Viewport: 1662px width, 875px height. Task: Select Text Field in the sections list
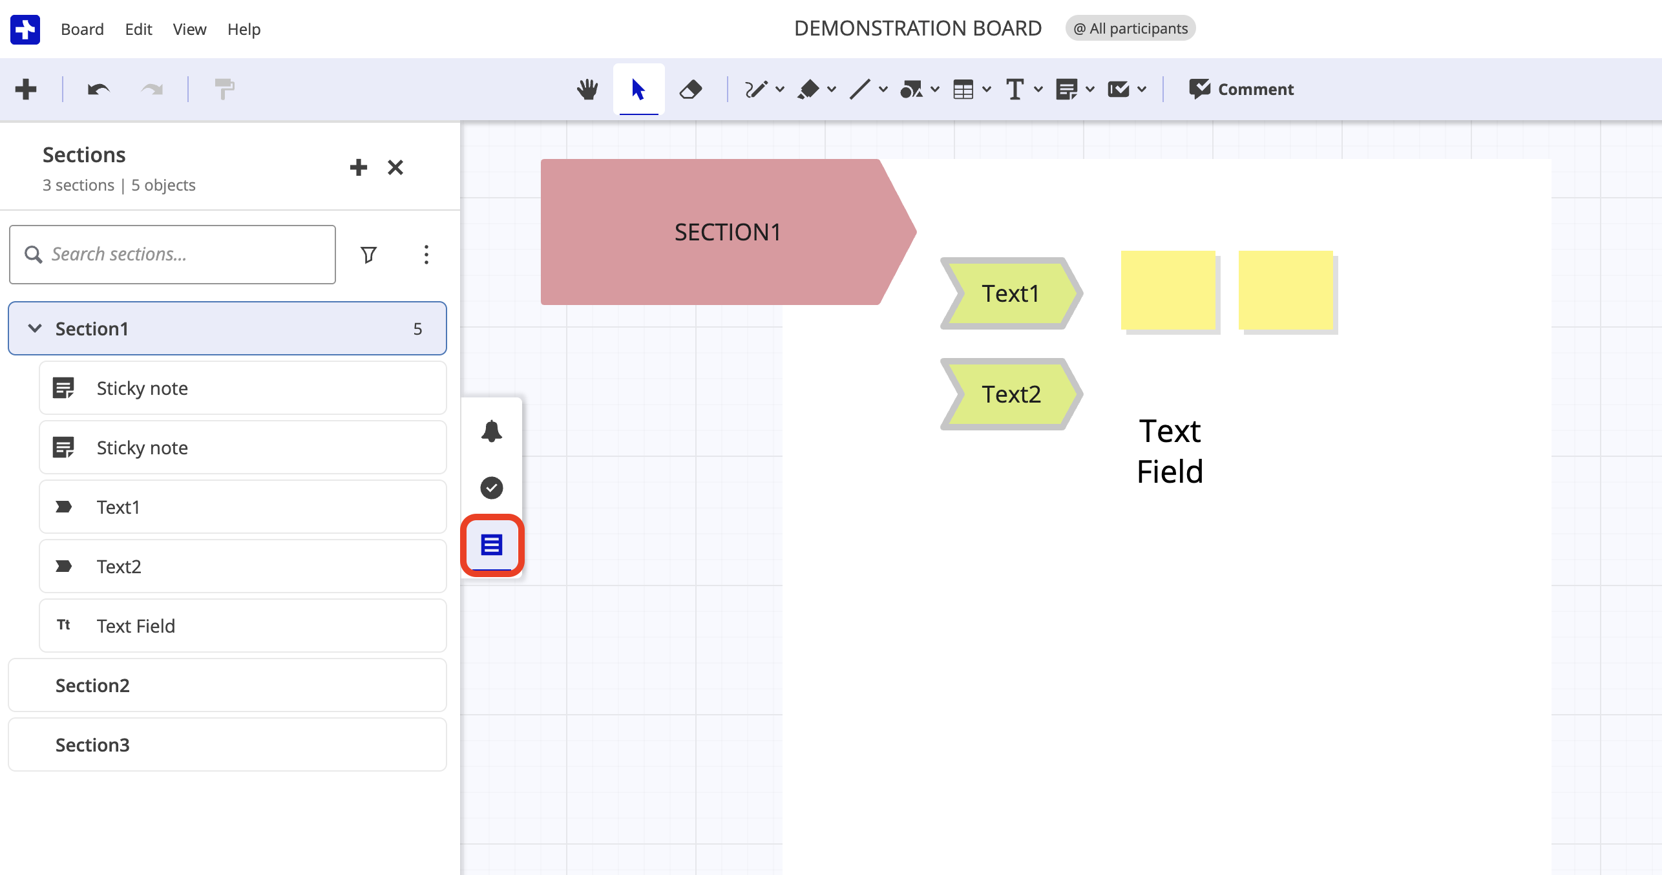click(x=243, y=626)
